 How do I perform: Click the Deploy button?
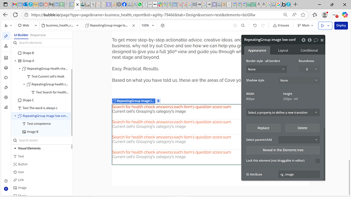click(341, 25)
